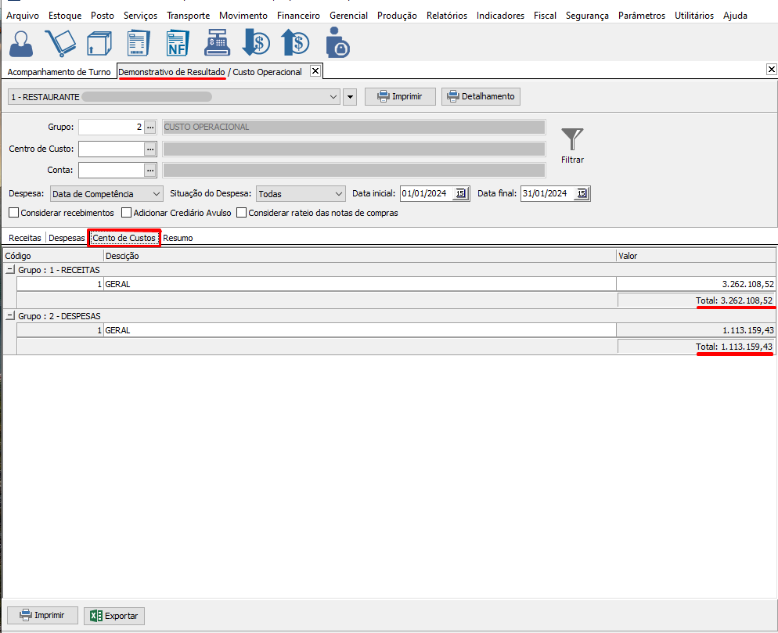
Task: Tick Considerar rateio das notas de compras
Action: [242, 213]
